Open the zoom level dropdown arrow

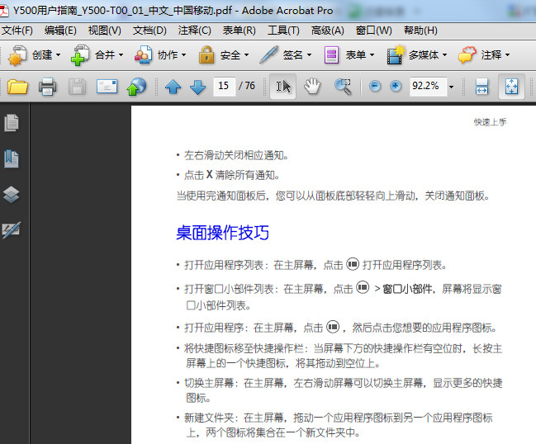[451, 87]
